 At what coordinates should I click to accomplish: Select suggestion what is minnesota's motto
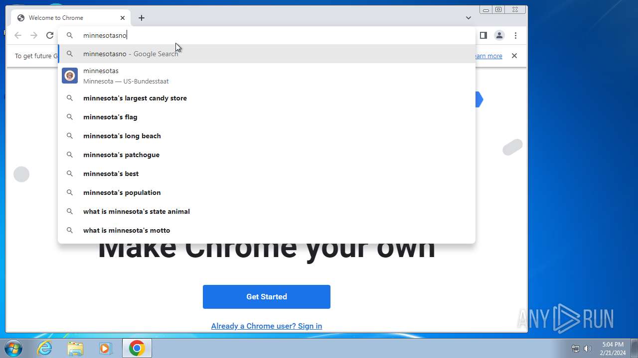coord(267,230)
